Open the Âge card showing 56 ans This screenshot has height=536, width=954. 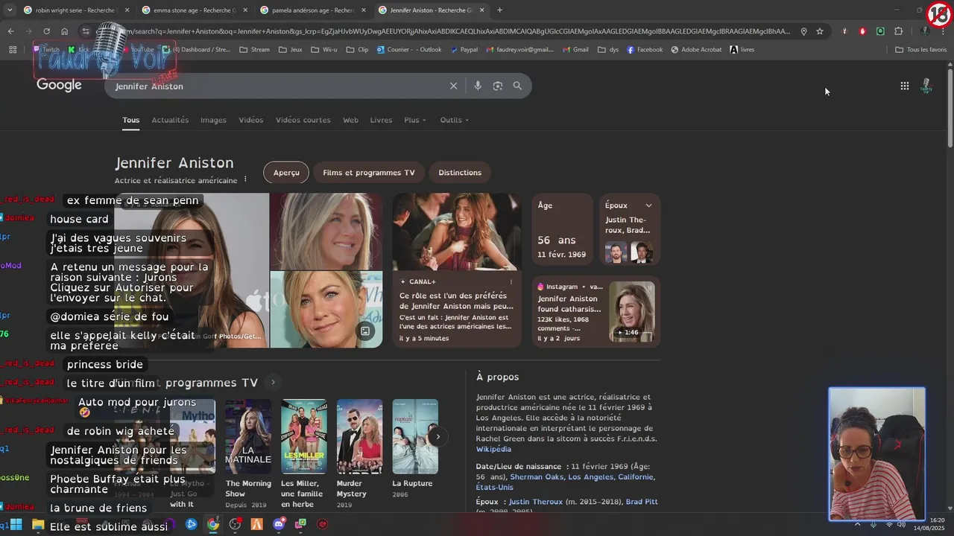click(x=563, y=229)
